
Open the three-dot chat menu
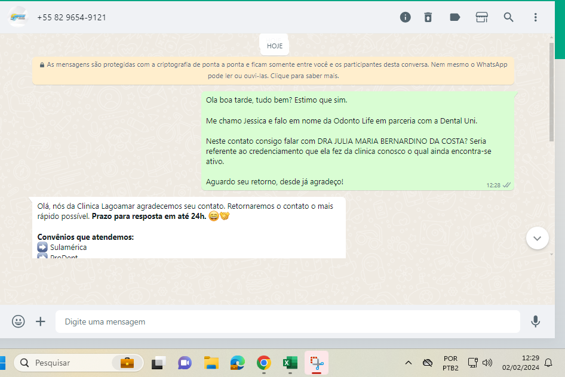tap(536, 17)
